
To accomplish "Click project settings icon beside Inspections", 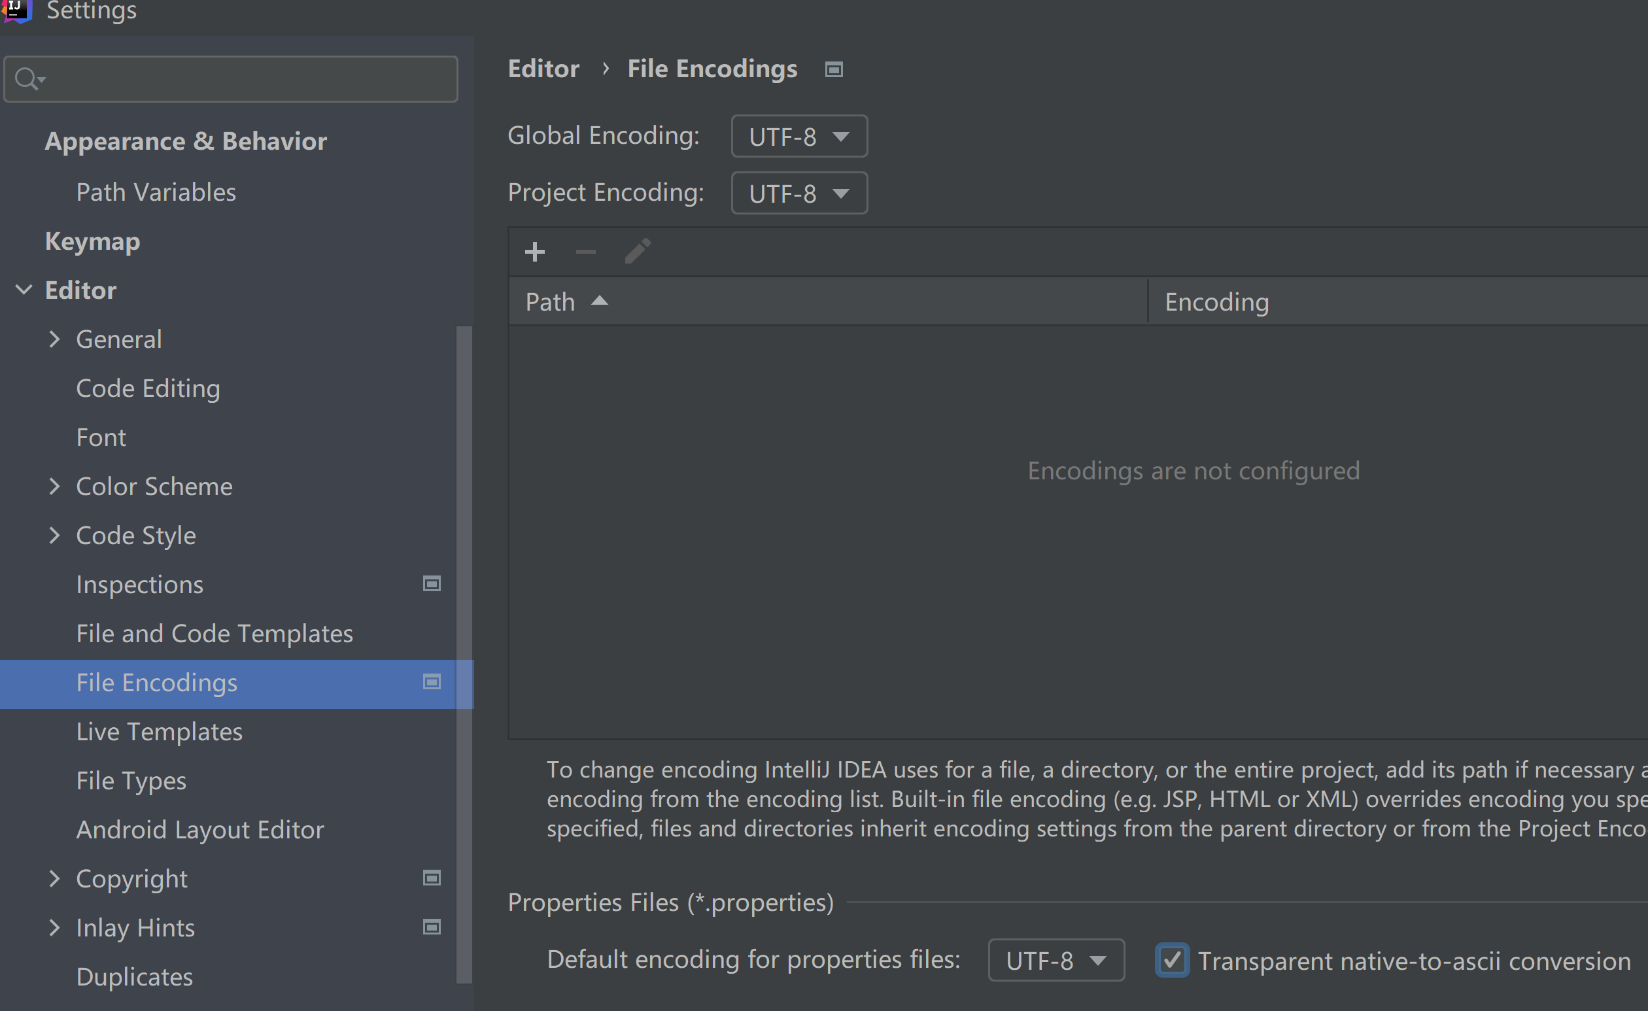I will 432,584.
